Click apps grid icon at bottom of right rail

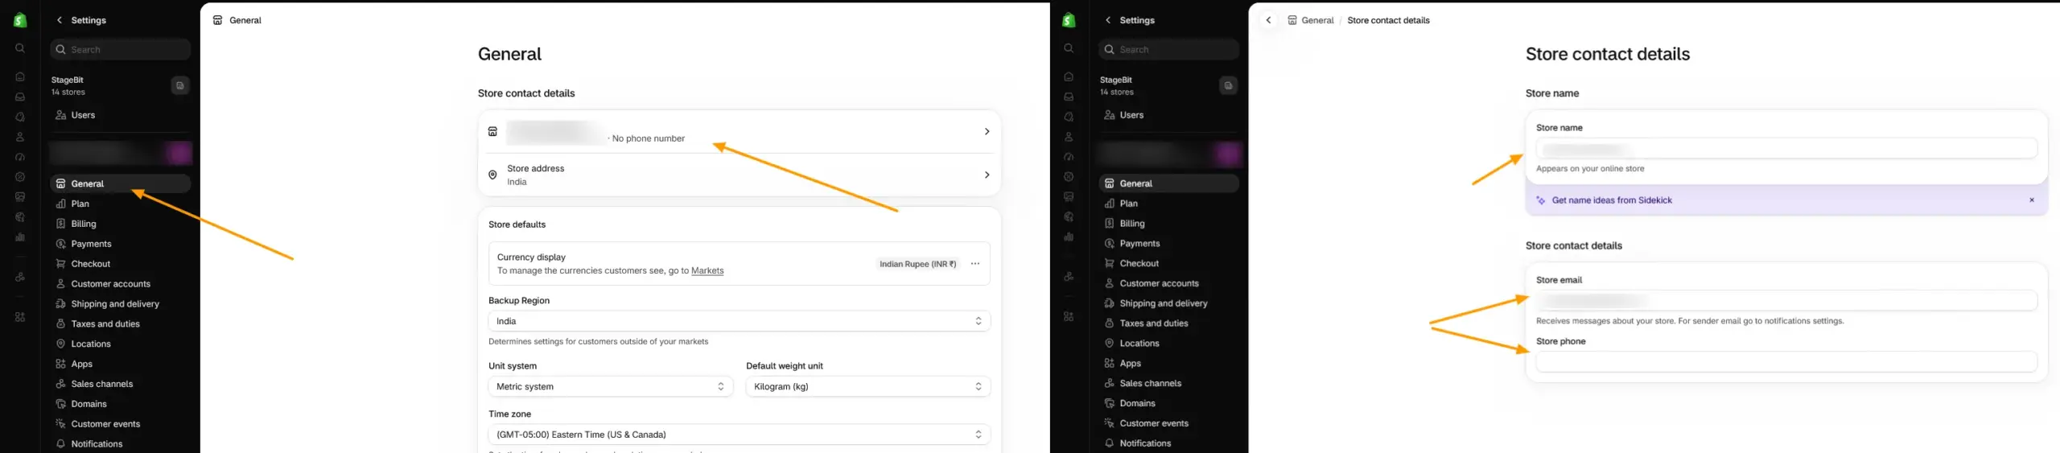(x=1069, y=318)
